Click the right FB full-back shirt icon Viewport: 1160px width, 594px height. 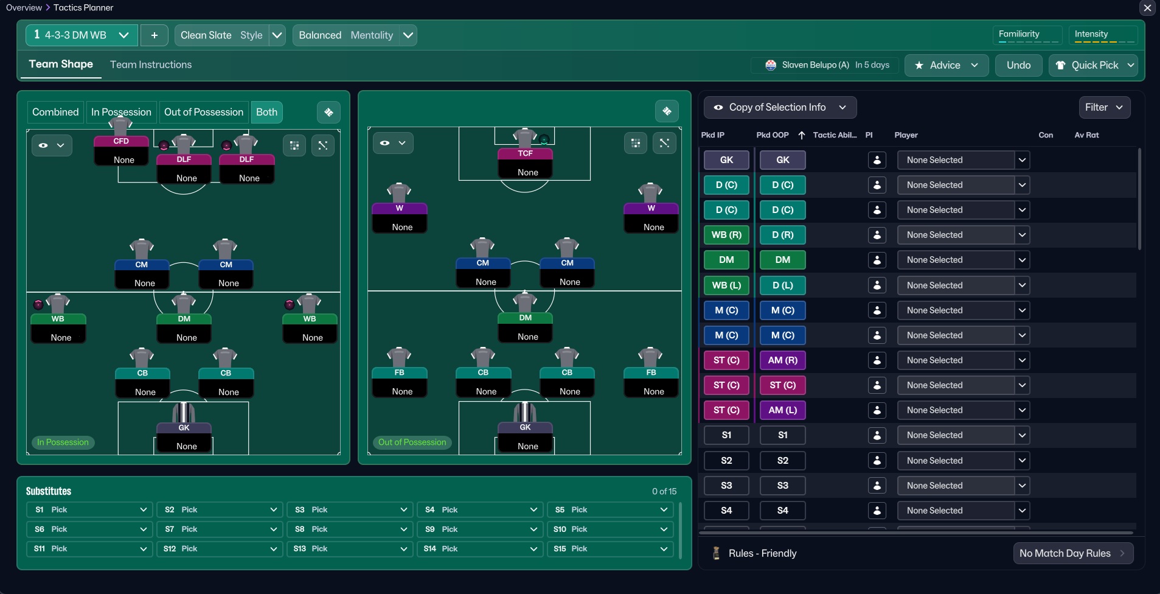(650, 357)
